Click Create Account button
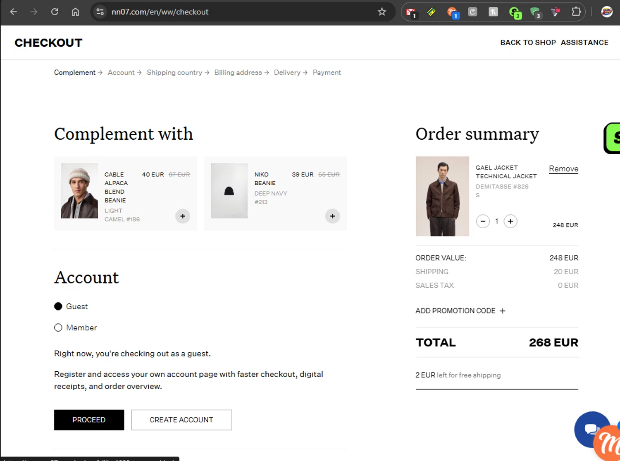The width and height of the screenshot is (620, 461). click(x=181, y=420)
